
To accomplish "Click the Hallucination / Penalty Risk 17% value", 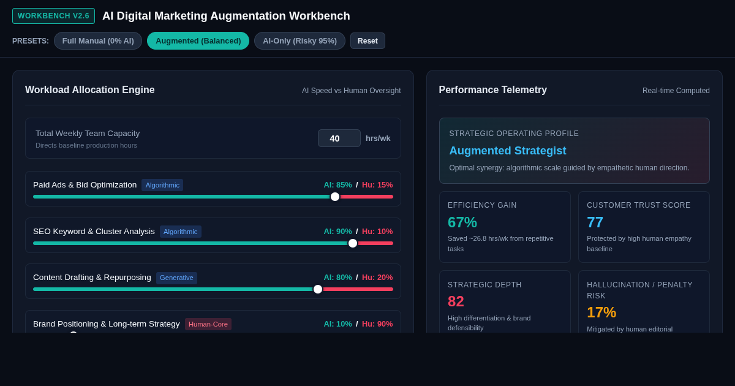I will pyautogui.click(x=601, y=312).
